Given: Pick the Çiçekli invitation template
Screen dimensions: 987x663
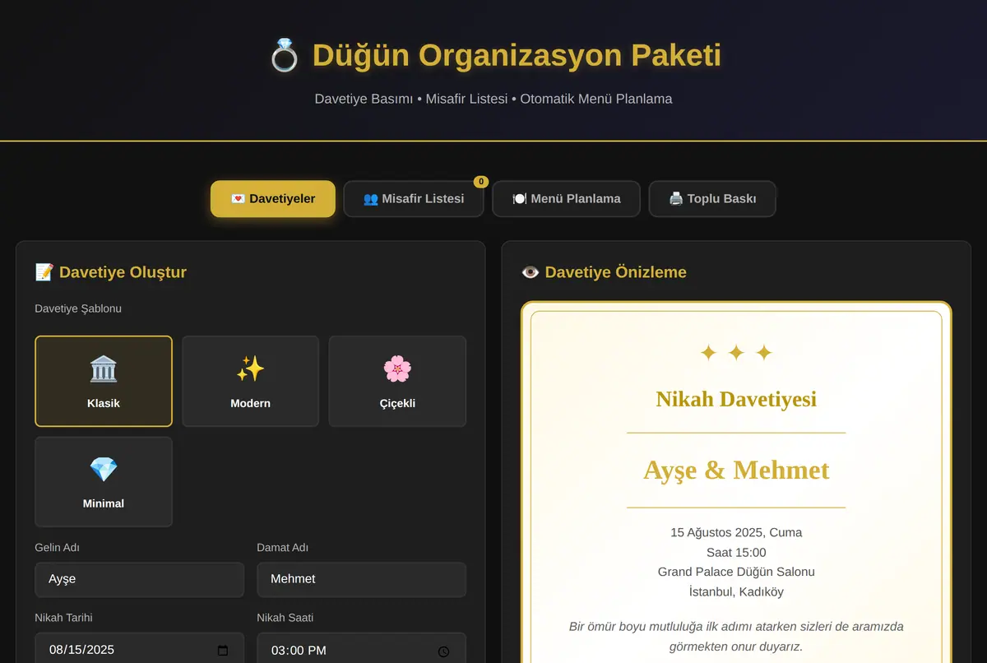Looking at the screenshot, I should (397, 381).
